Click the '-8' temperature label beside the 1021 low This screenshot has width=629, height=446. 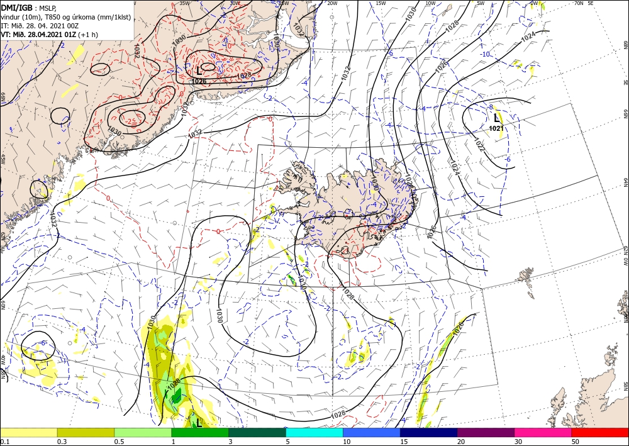tap(490, 107)
